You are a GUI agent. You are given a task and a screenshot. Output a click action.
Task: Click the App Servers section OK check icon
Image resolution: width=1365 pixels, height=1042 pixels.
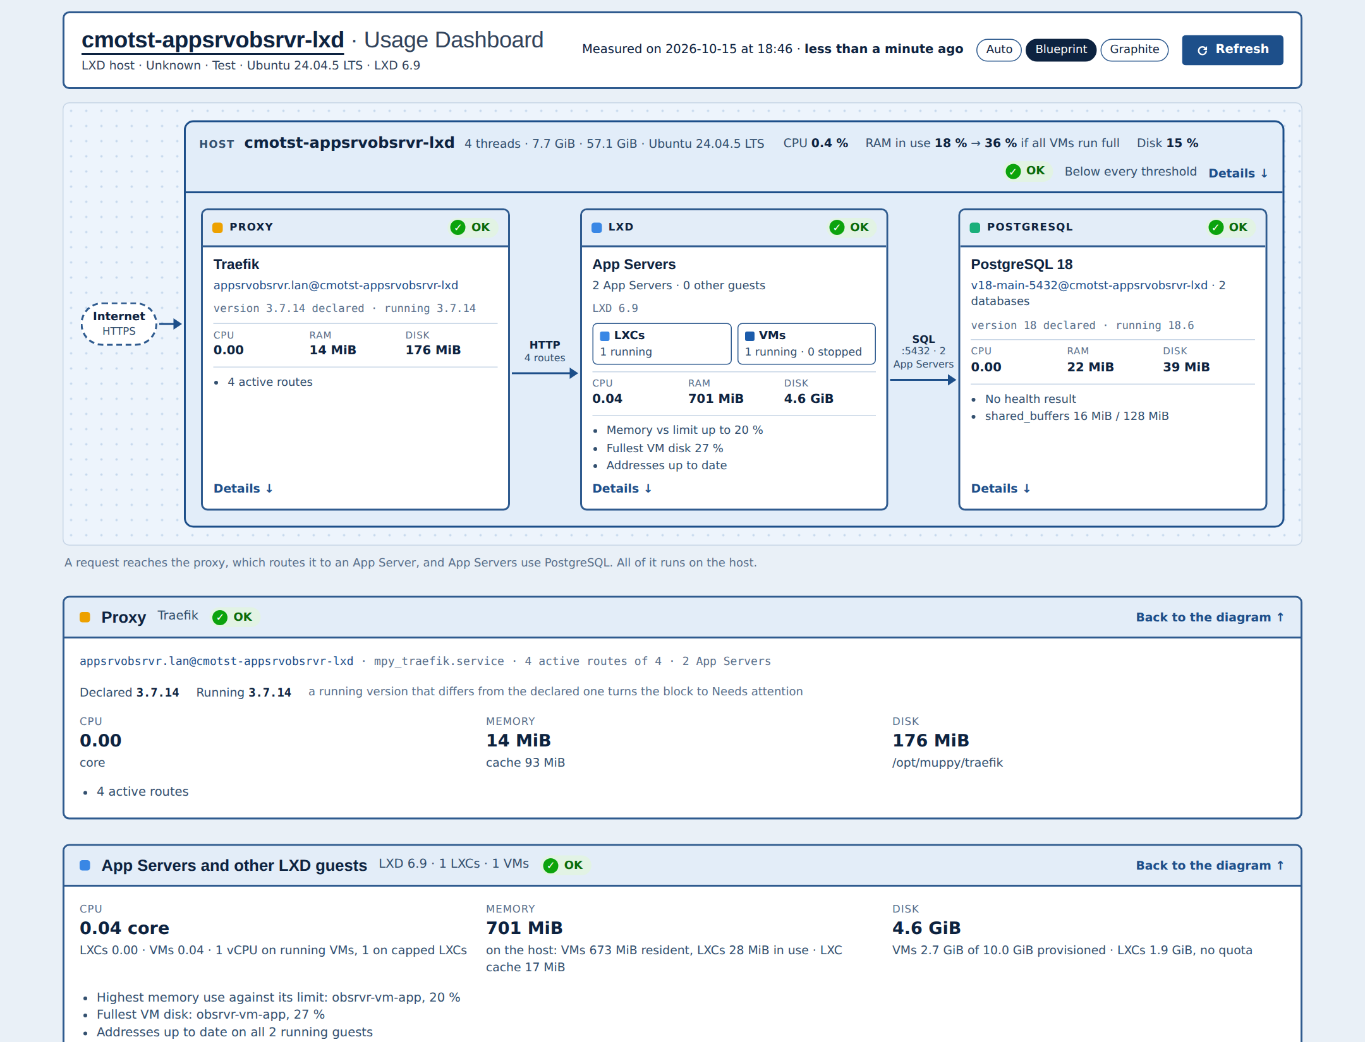tap(550, 866)
